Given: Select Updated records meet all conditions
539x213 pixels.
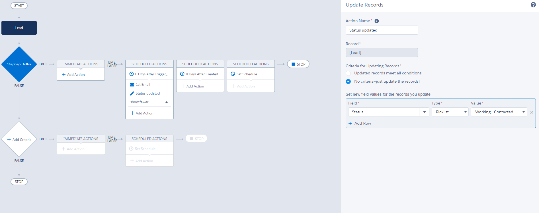Looking at the screenshot, I should pos(348,73).
